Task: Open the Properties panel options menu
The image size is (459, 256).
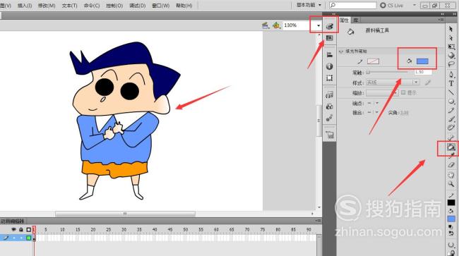Action: pos(441,20)
